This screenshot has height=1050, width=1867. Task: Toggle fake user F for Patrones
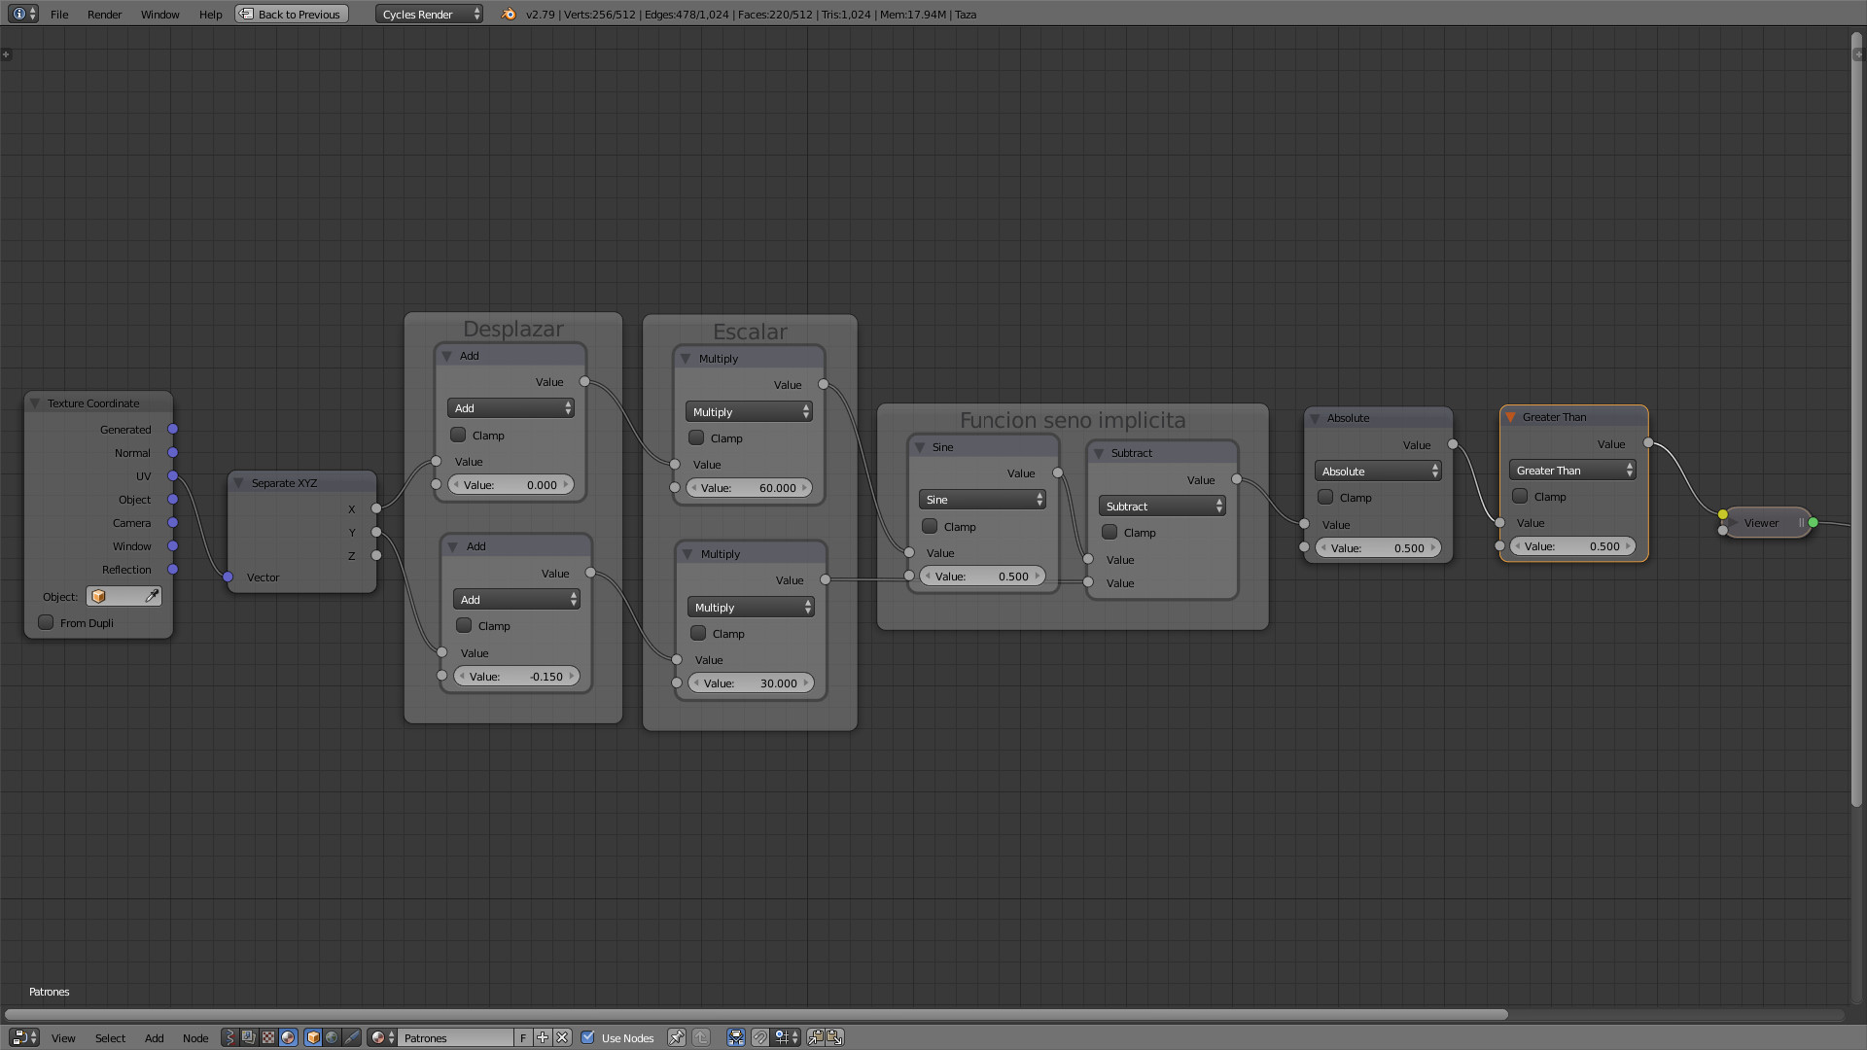523,1037
